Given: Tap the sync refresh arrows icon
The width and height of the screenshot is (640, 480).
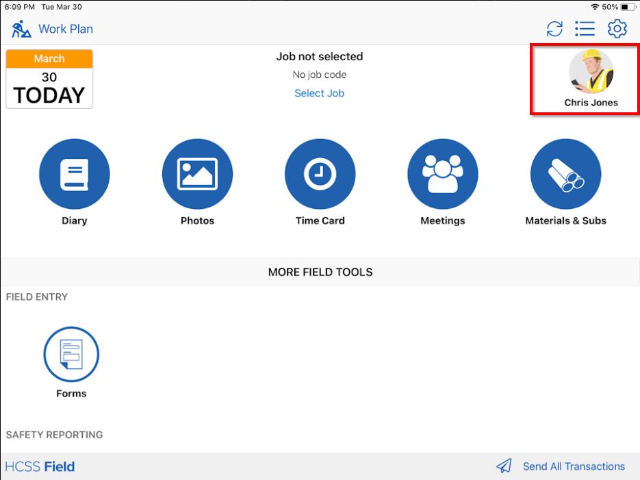Looking at the screenshot, I should coord(554,29).
